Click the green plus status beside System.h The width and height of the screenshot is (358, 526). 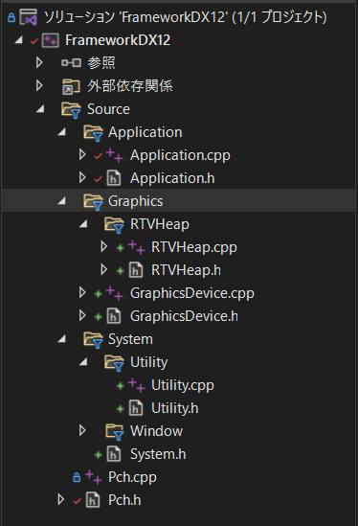click(x=98, y=455)
